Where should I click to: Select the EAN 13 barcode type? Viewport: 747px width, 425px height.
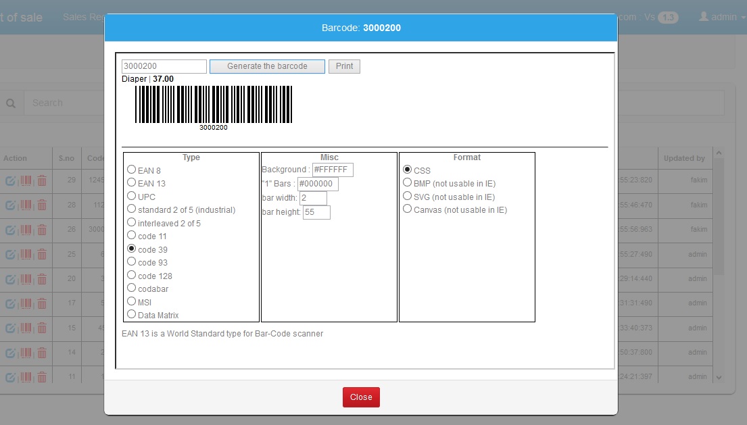pyautogui.click(x=132, y=182)
